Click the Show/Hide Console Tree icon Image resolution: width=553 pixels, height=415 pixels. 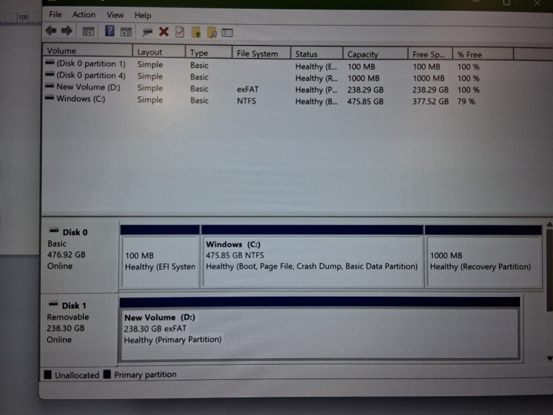pyautogui.click(x=89, y=31)
